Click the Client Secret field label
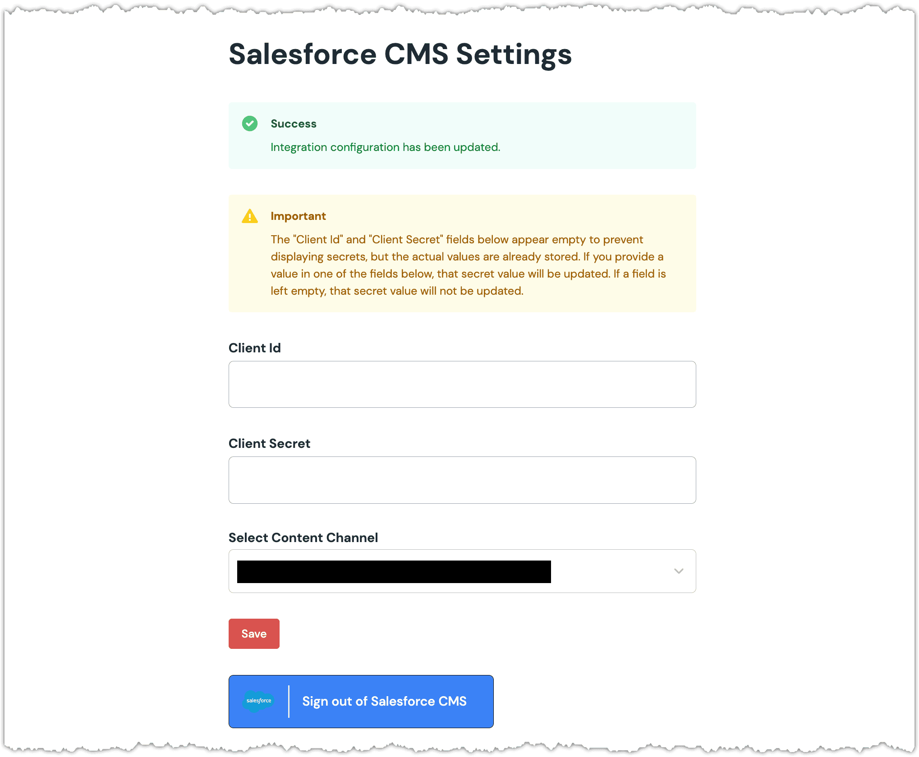 (x=269, y=443)
